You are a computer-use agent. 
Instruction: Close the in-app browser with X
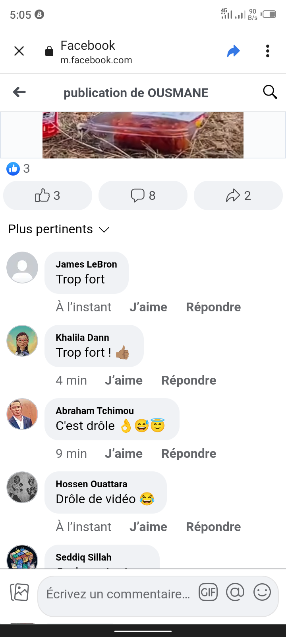(x=19, y=51)
